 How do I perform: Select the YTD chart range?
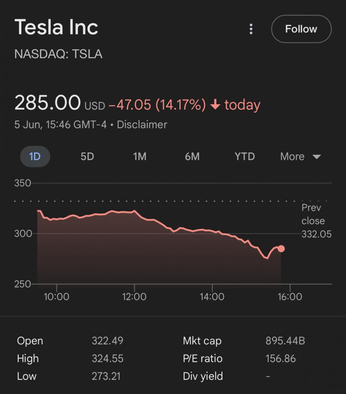tap(245, 156)
